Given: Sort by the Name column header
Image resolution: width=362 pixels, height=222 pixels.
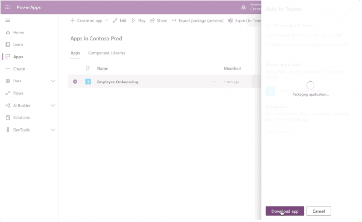Looking at the screenshot, I should 102,68.
